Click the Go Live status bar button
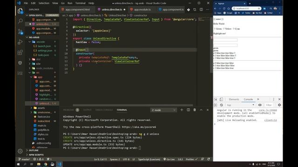 click(169, 159)
